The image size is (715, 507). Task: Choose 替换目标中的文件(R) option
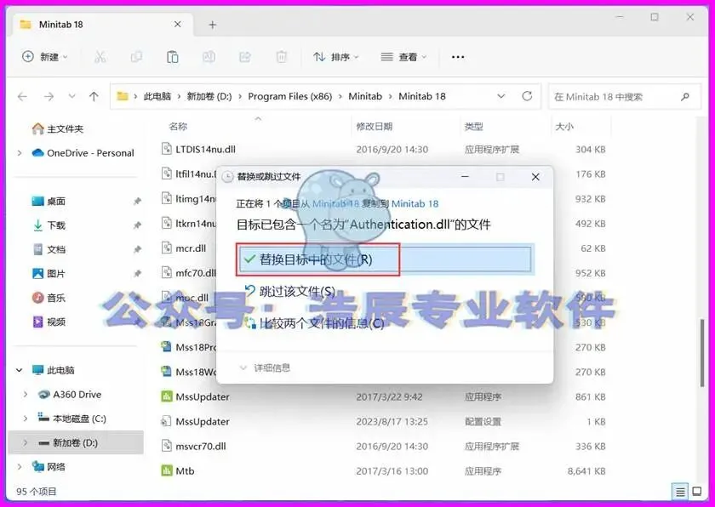[385, 259]
